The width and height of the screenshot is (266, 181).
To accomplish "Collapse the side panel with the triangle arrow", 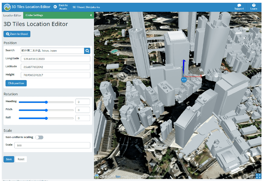I will click(91, 15).
